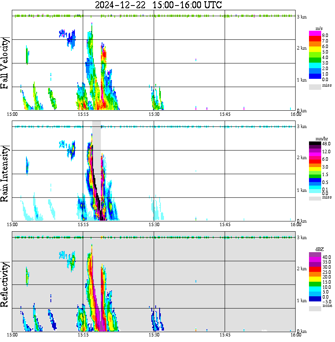Click the 15:45 tick under Reflectivity panel

tap(225, 335)
